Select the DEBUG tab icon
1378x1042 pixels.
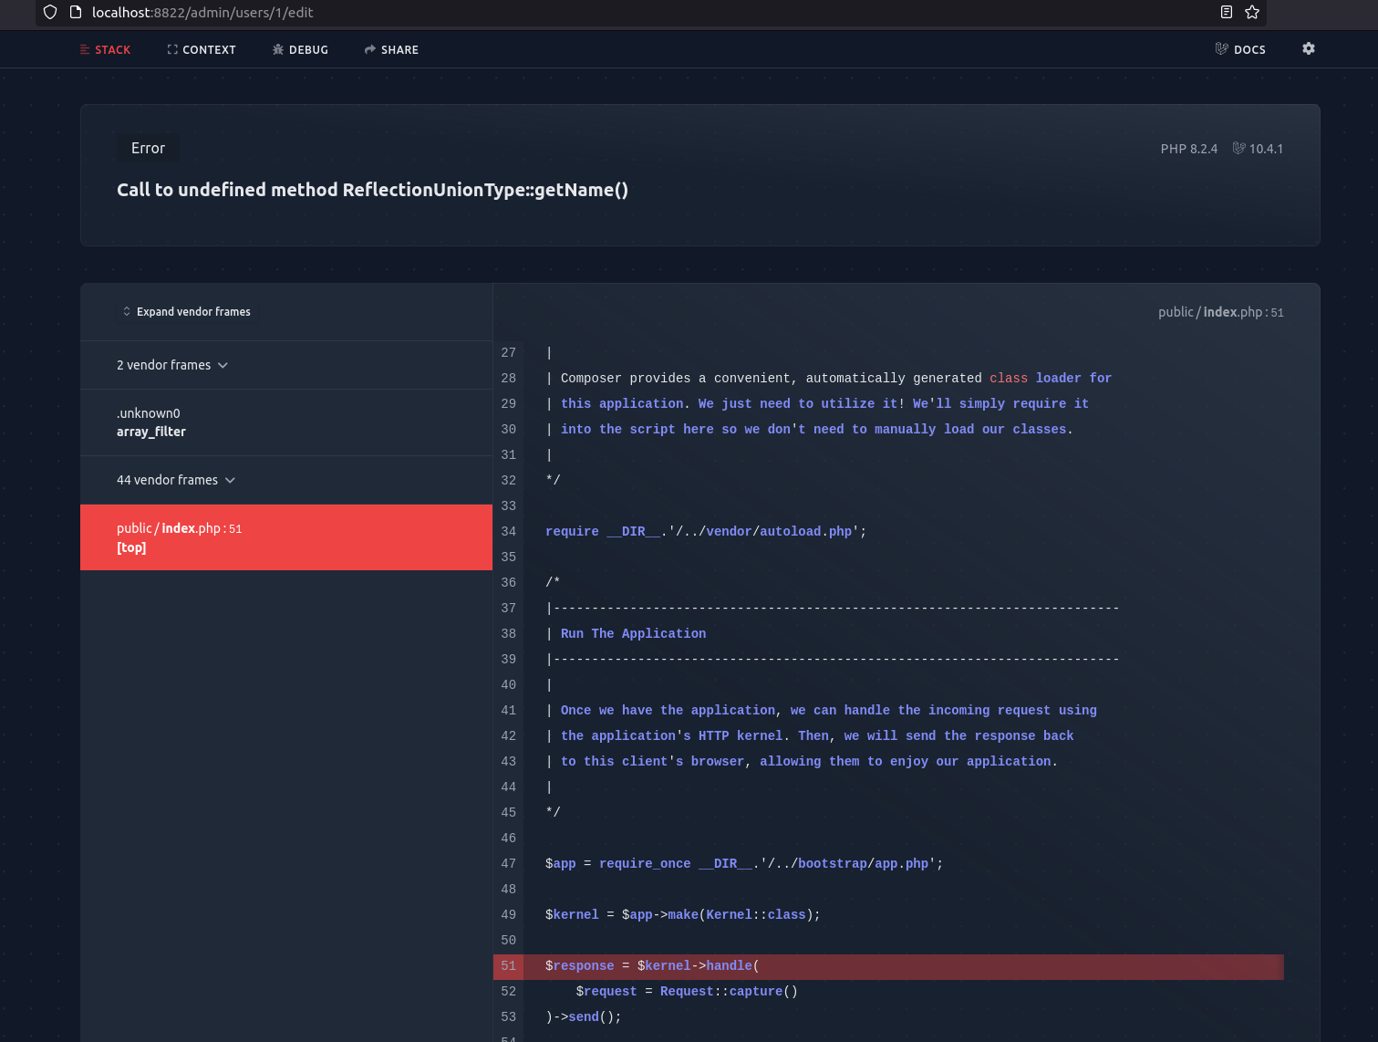click(277, 49)
